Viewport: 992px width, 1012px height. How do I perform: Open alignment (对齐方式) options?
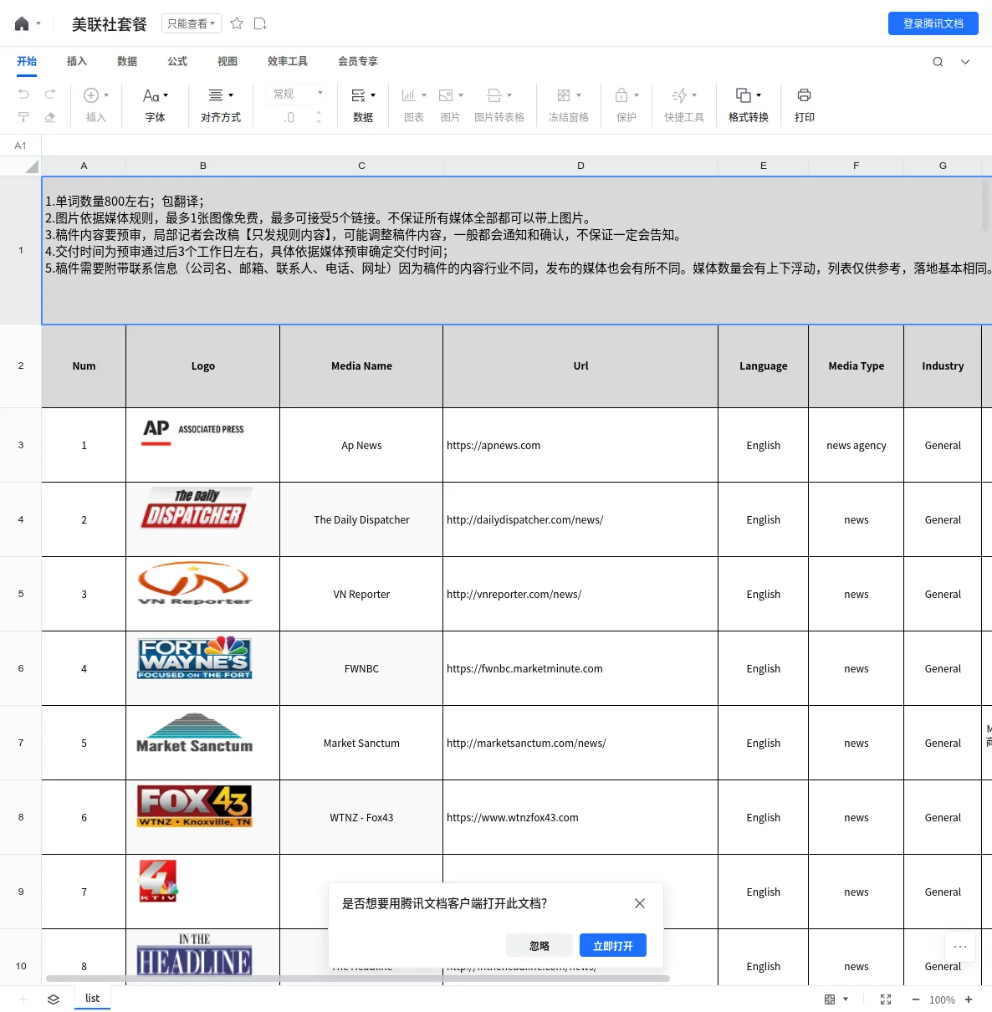[x=221, y=105]
